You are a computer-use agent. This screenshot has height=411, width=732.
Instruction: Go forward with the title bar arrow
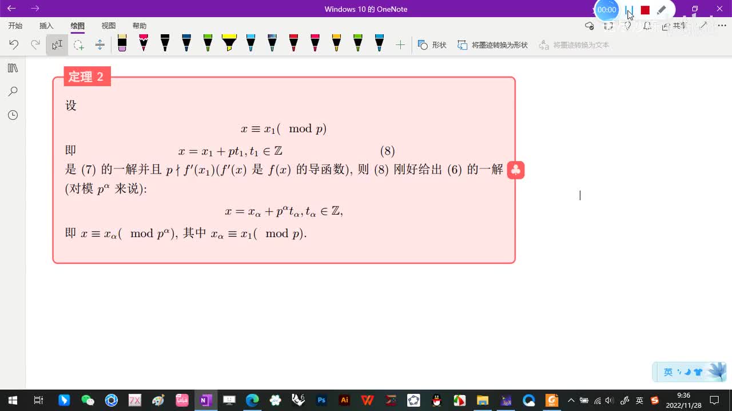tap(35, 9)
